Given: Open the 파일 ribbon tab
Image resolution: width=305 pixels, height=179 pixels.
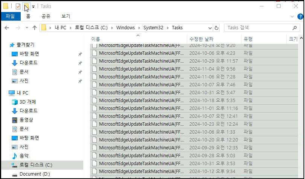Looking at the screenshot, I should 11,16.
